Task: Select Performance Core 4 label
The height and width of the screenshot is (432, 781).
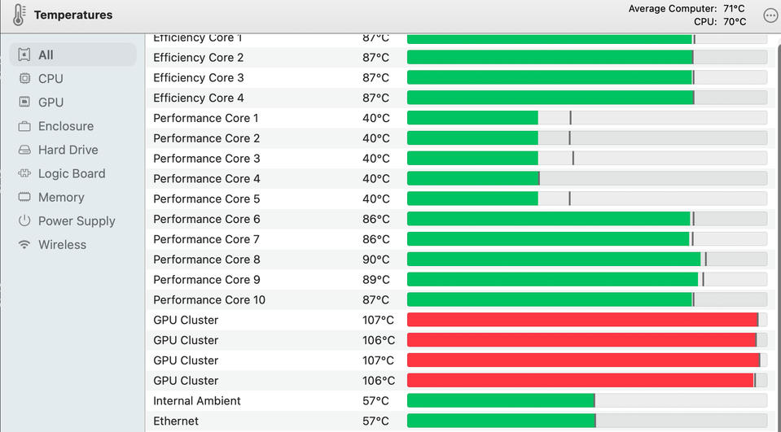Action: click(x=206, y=179)
